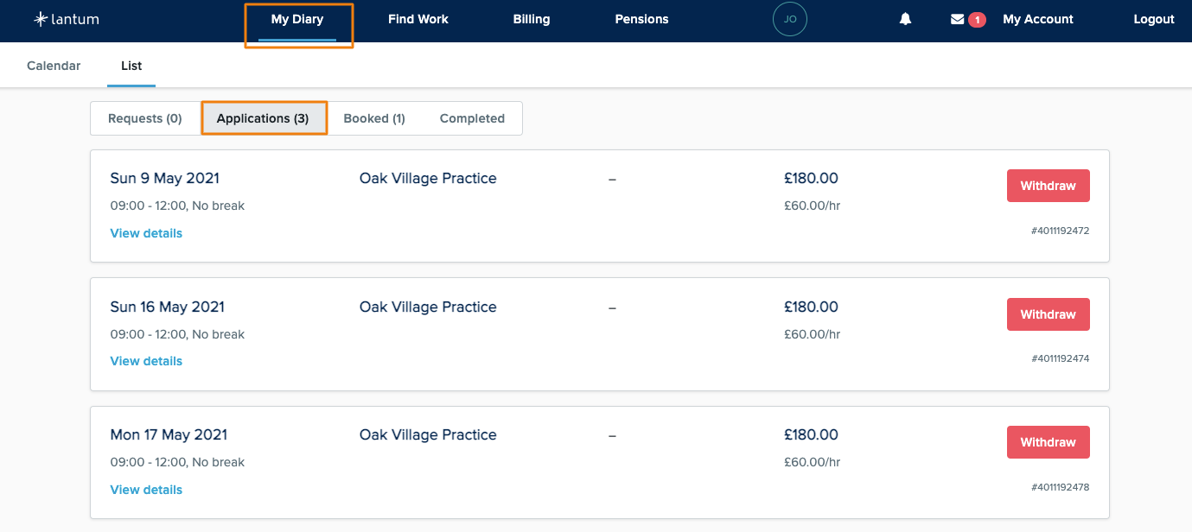The image size is (1192, 532).
Task: Open My Account
Action: coord(1038,19)
